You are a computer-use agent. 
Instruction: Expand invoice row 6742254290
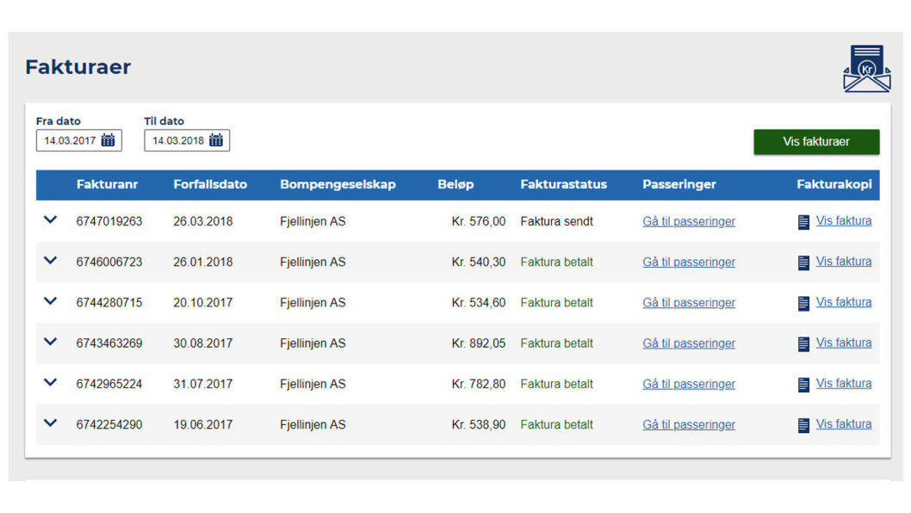[51, 423]
